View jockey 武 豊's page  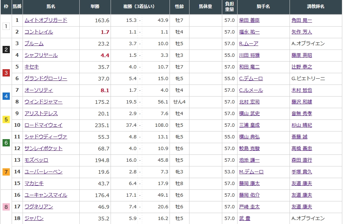[244, 219]
